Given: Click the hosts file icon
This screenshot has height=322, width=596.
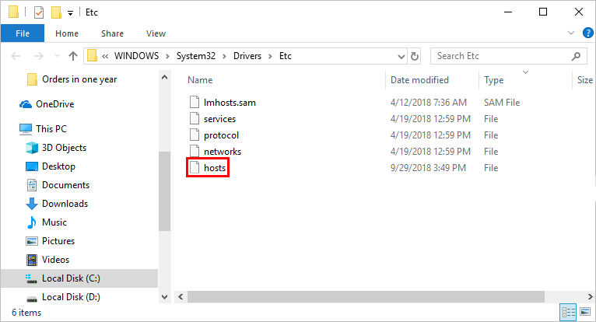Looking at the screenshot, I should pyautogui.click(x=195, y=168).
